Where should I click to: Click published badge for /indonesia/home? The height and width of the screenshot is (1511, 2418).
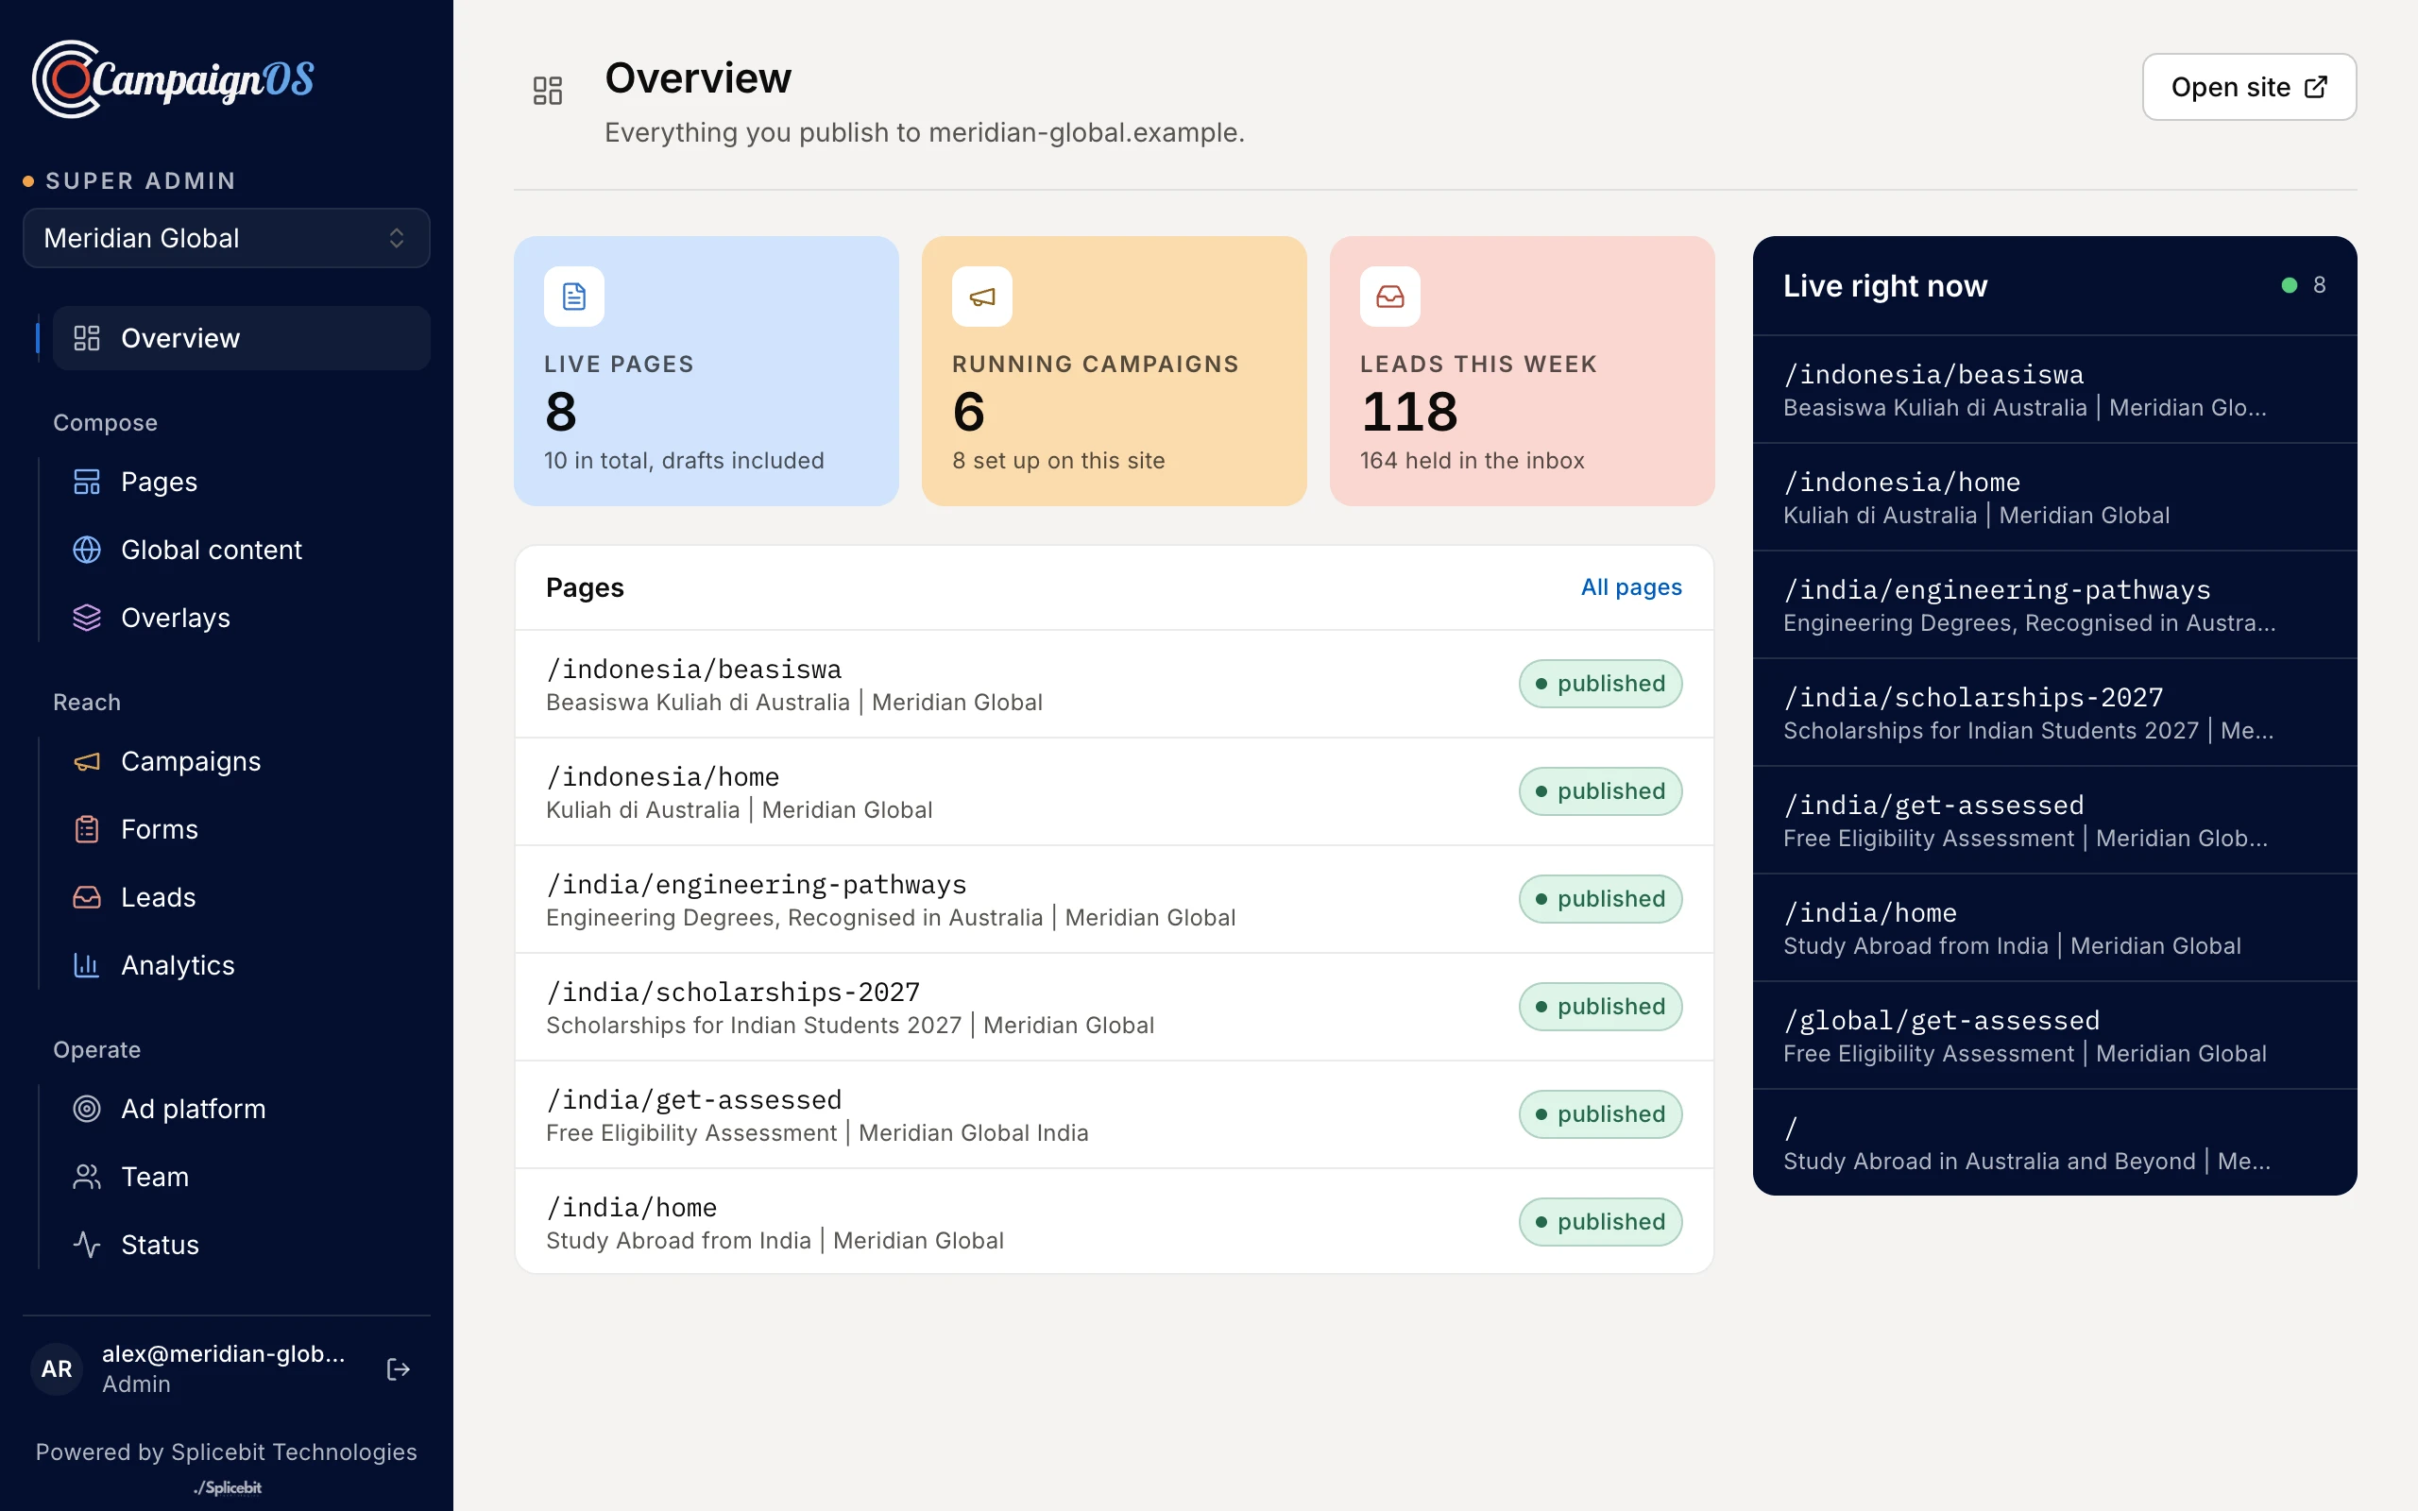click(1601, 791)
